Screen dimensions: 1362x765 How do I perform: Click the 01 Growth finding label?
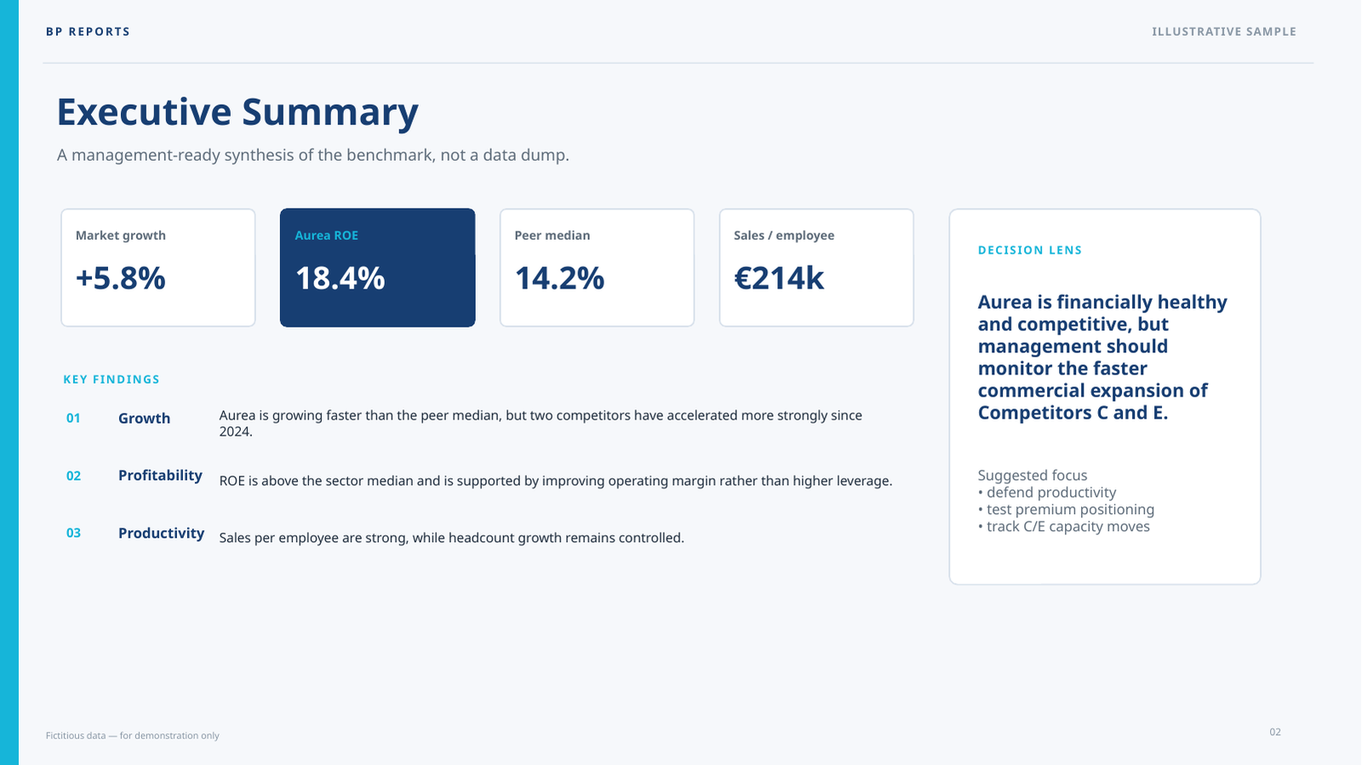click(118, 418)
